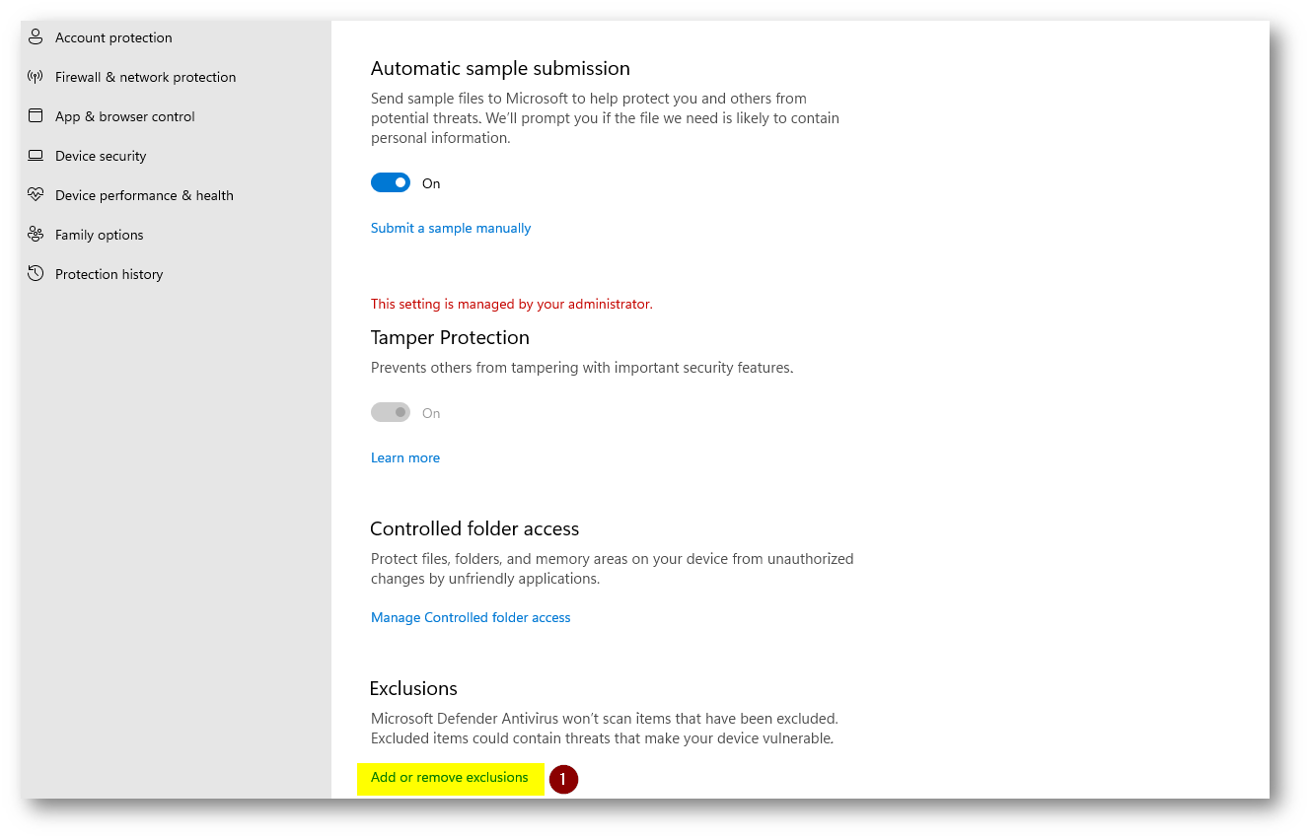Click the App & browser control window icon

[x=36, y=116]
